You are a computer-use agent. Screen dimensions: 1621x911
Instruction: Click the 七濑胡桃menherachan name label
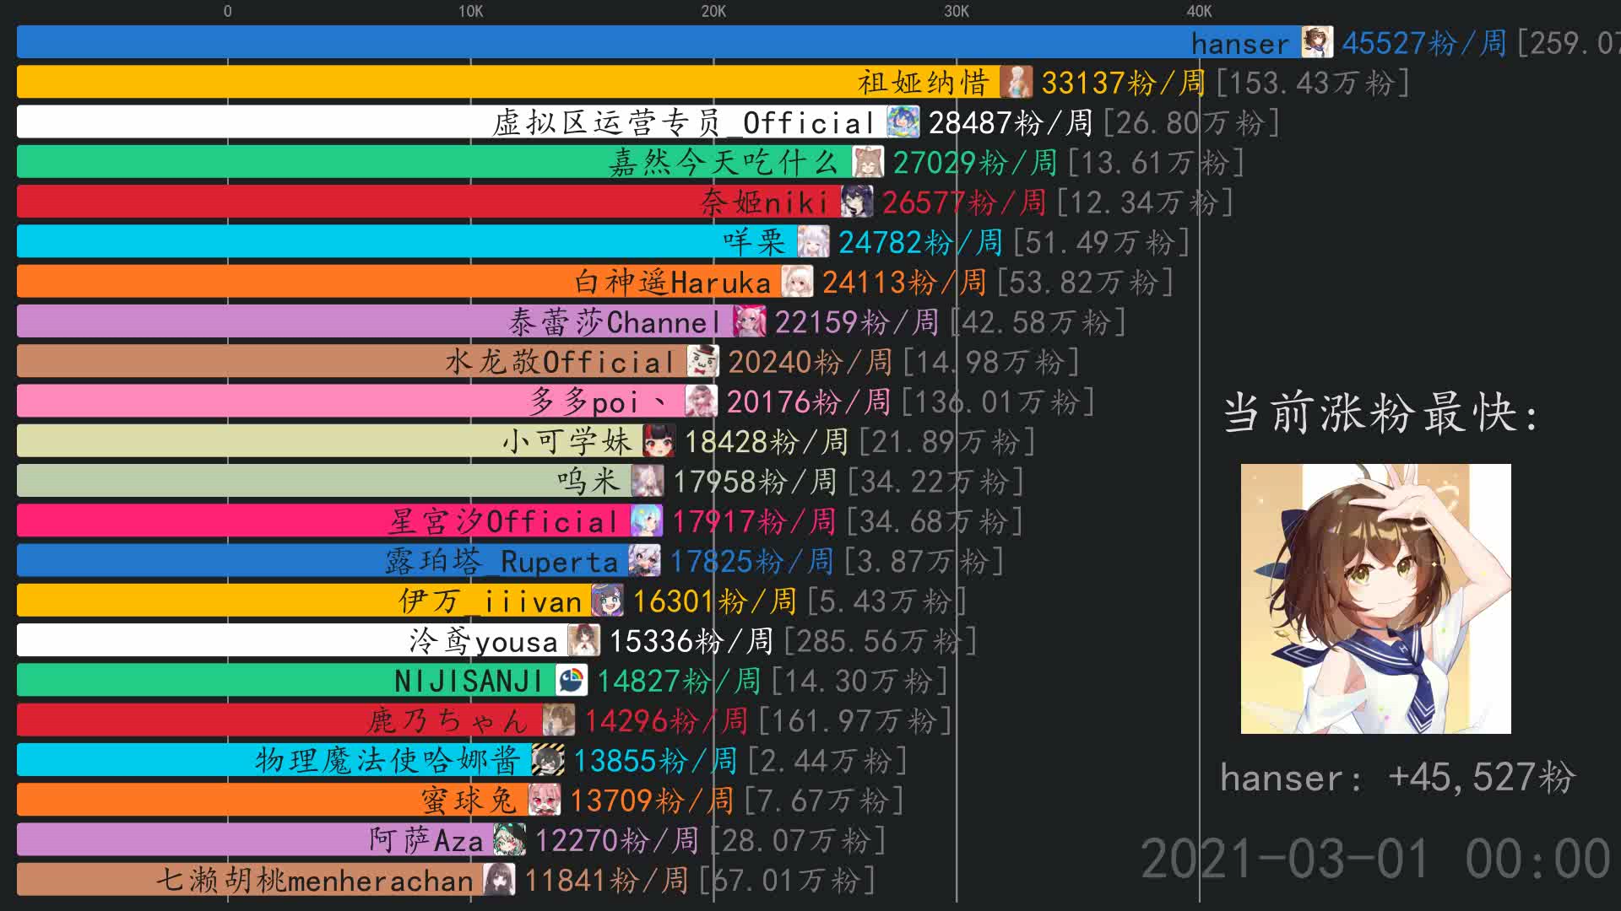tap(315, 881)
